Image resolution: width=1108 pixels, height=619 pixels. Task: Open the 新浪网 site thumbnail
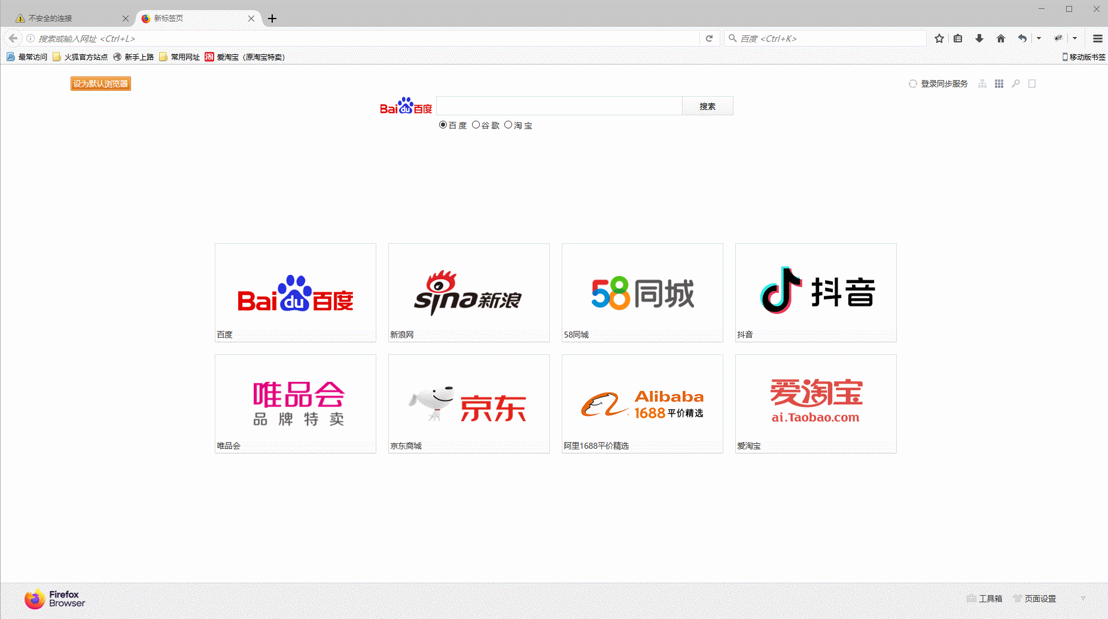point(469,293)
